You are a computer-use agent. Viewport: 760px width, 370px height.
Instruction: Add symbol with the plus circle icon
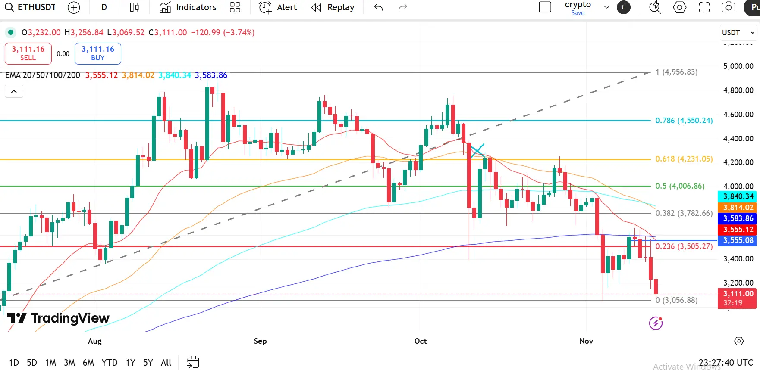click(x=74, y=7)
